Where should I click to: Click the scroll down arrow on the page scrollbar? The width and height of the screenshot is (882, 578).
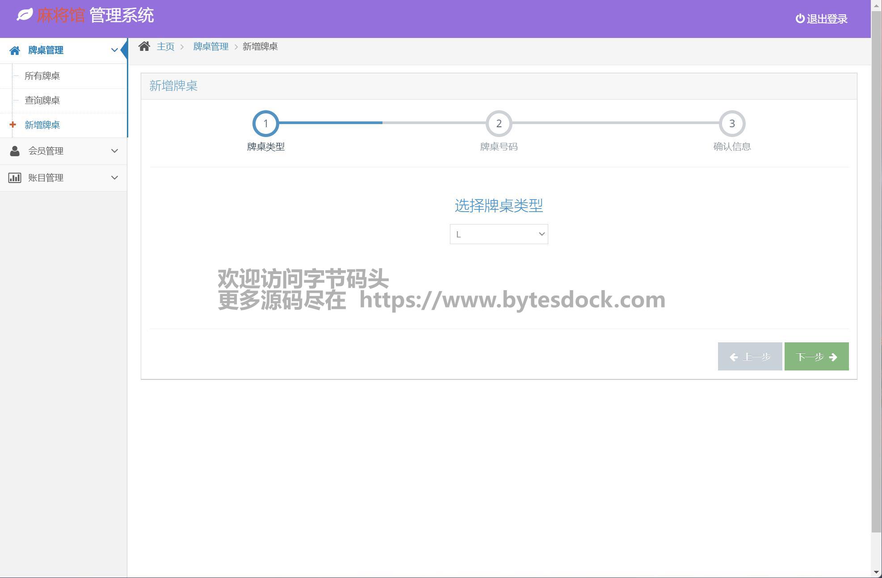876,572
